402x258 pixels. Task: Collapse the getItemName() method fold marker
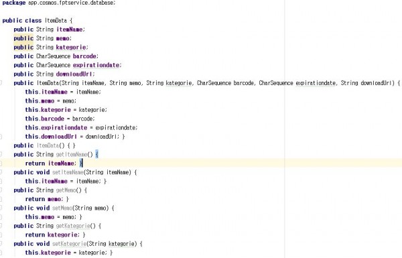1,154
